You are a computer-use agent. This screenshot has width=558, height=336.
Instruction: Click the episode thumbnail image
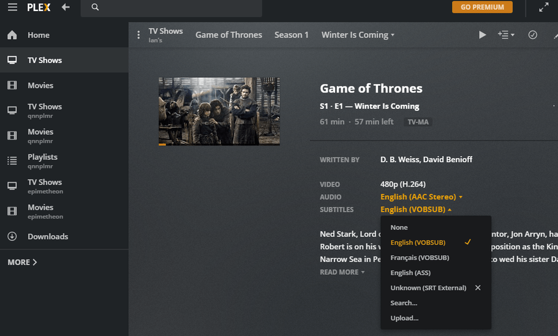tap(219, 111)
